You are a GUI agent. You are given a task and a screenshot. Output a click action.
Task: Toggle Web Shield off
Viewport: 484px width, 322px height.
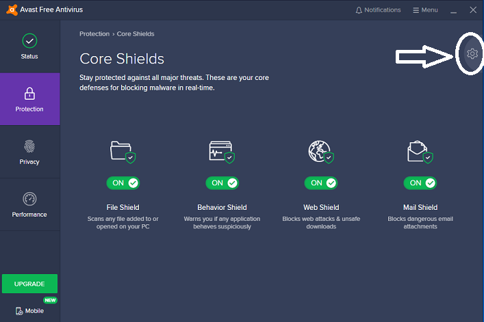coord(321,183)
